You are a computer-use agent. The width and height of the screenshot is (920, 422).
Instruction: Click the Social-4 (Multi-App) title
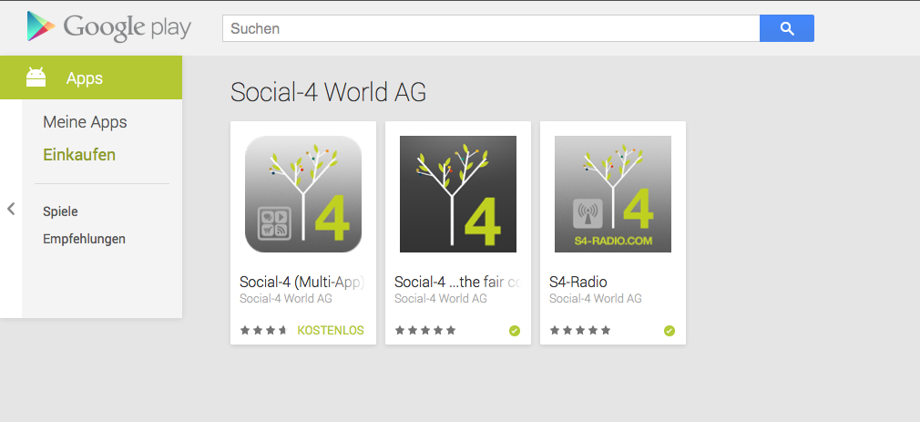(x=302, y=283)
